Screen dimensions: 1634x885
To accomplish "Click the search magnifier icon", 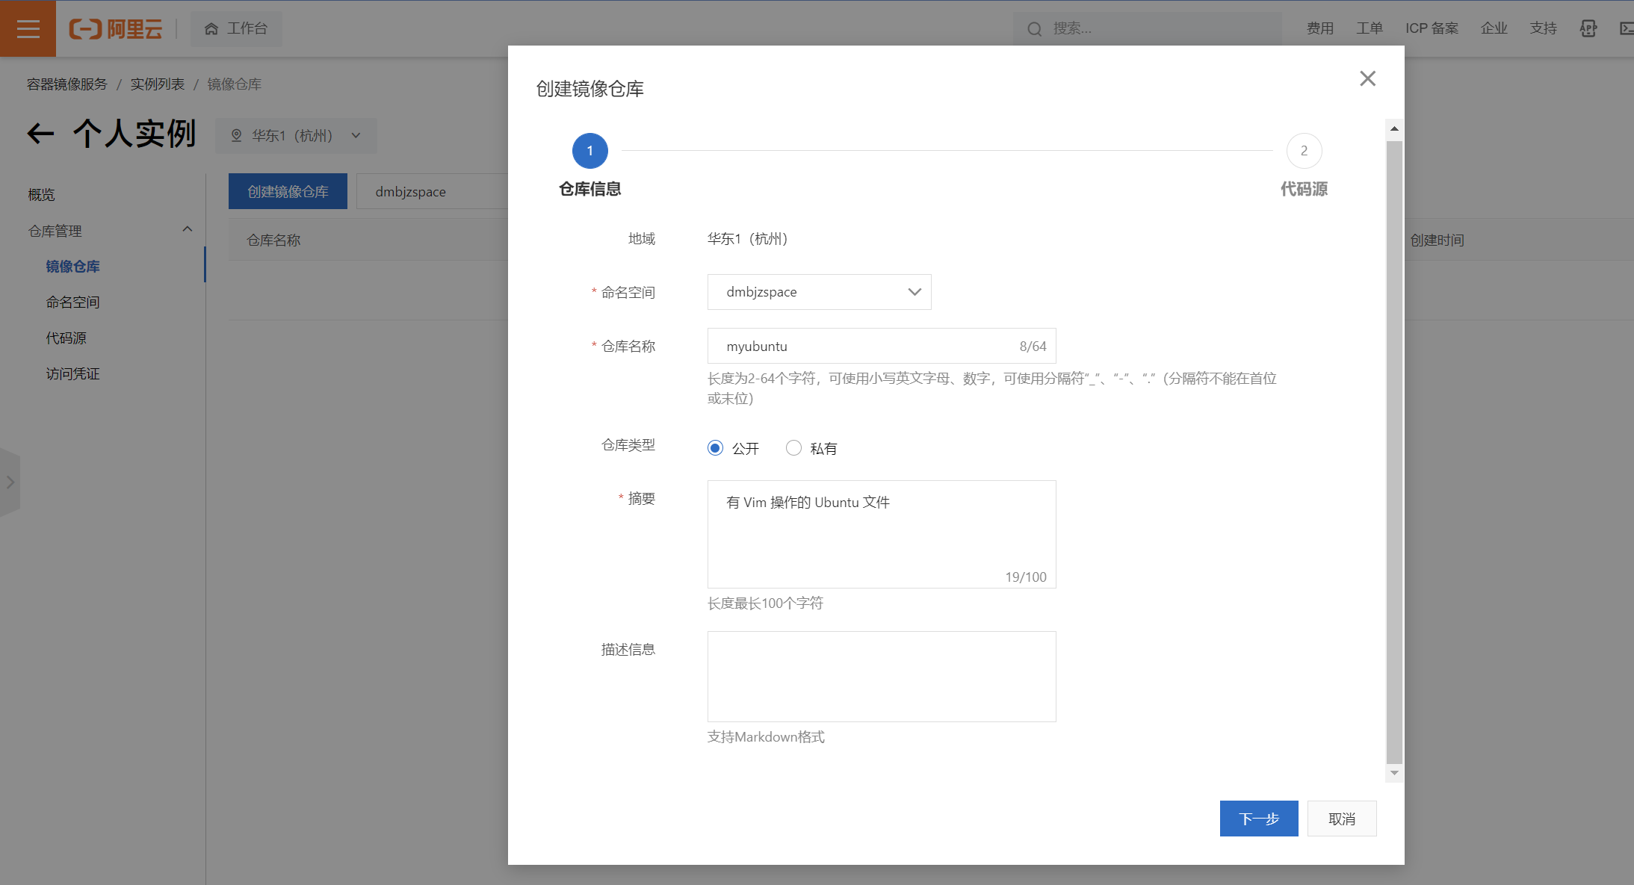I will tap(1034, 29).
